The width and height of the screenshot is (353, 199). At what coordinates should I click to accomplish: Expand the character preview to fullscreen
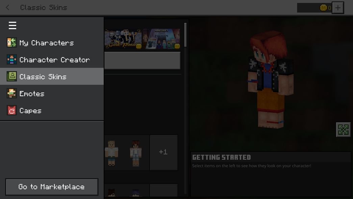[x=343, y=129]
